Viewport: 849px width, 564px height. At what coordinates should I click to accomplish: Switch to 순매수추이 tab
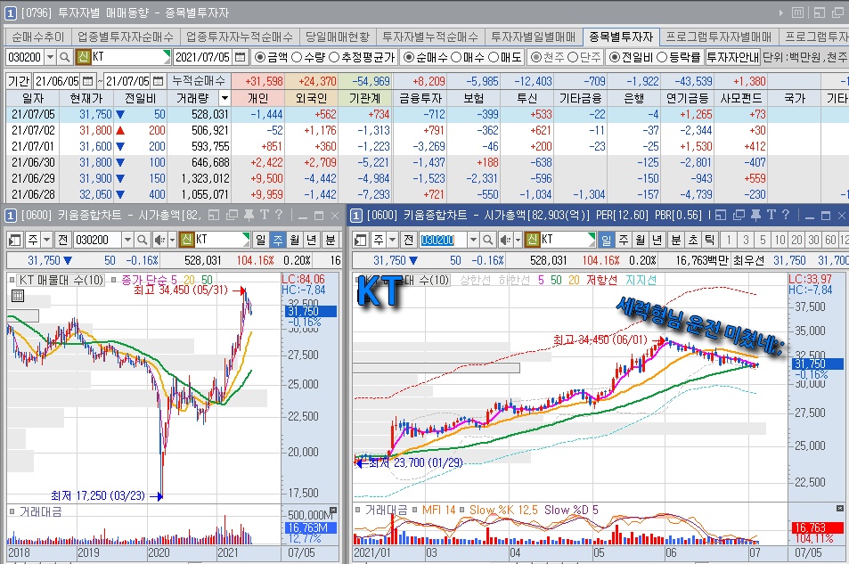[x=38, y=37]
